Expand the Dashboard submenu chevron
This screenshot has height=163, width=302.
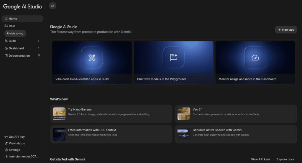[x=39, y=48]
